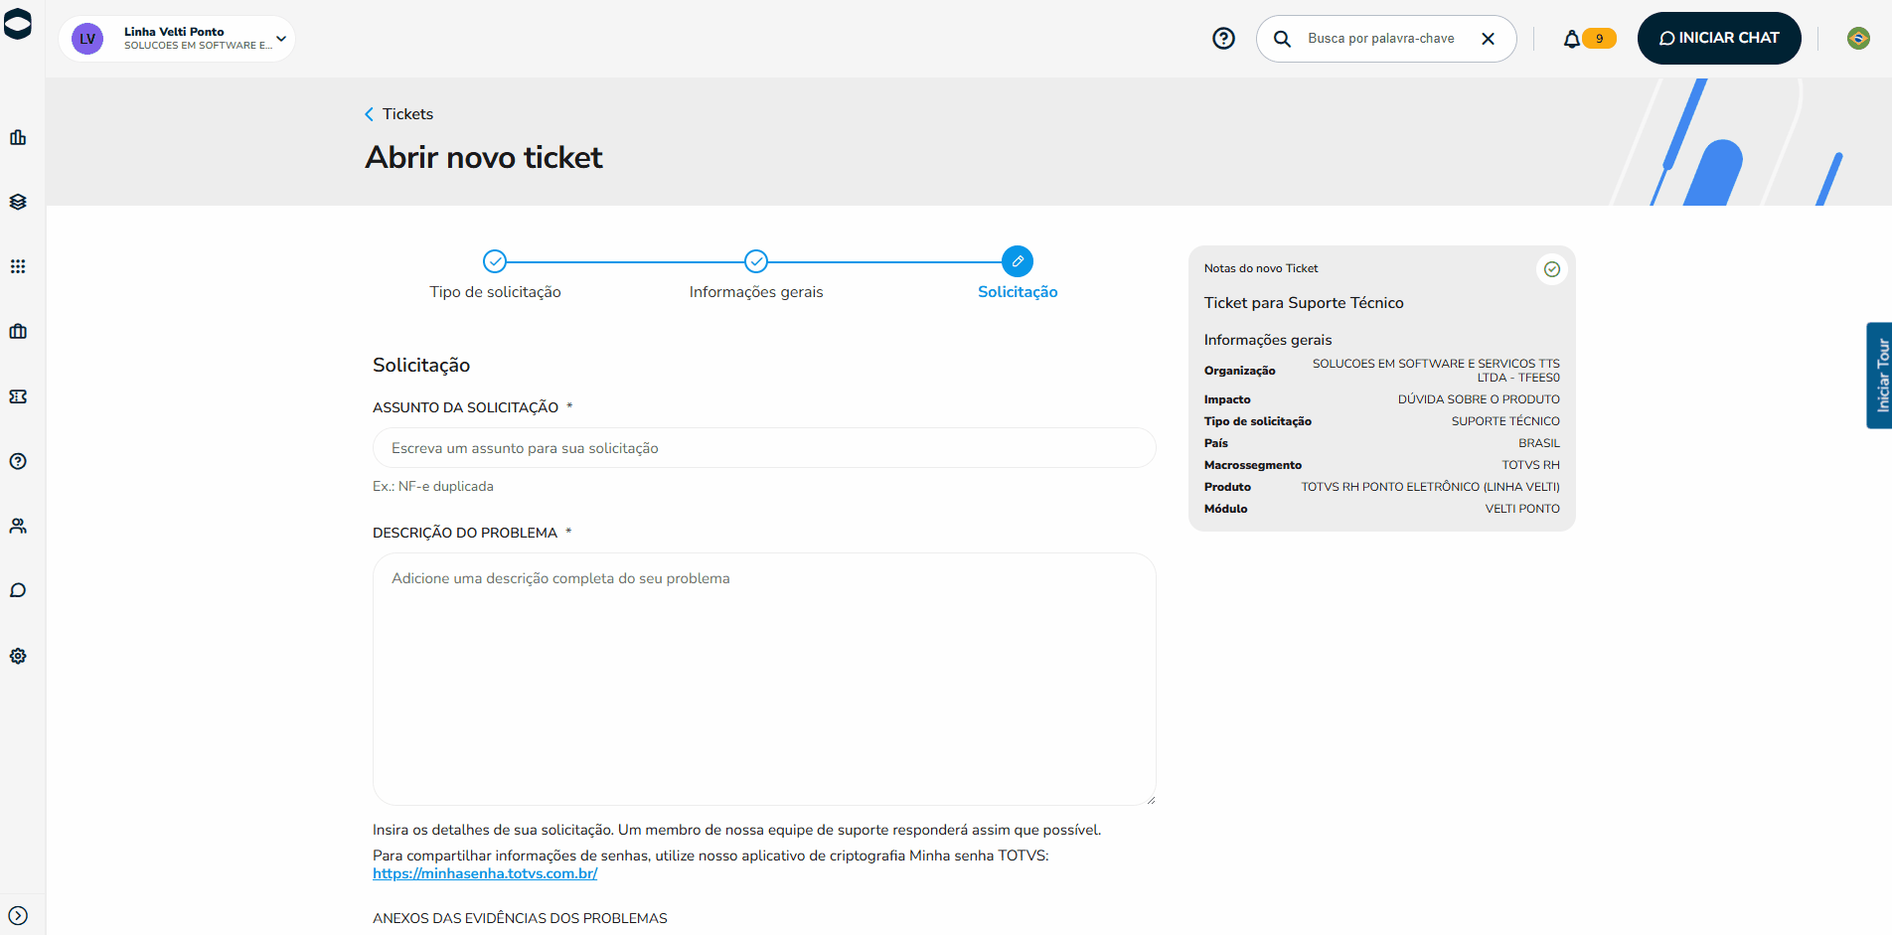Viewport: 1892px width, 935px height.
Task: Click the TOTVS logo icon in the sidebar
Action: (x=18, y=24)
